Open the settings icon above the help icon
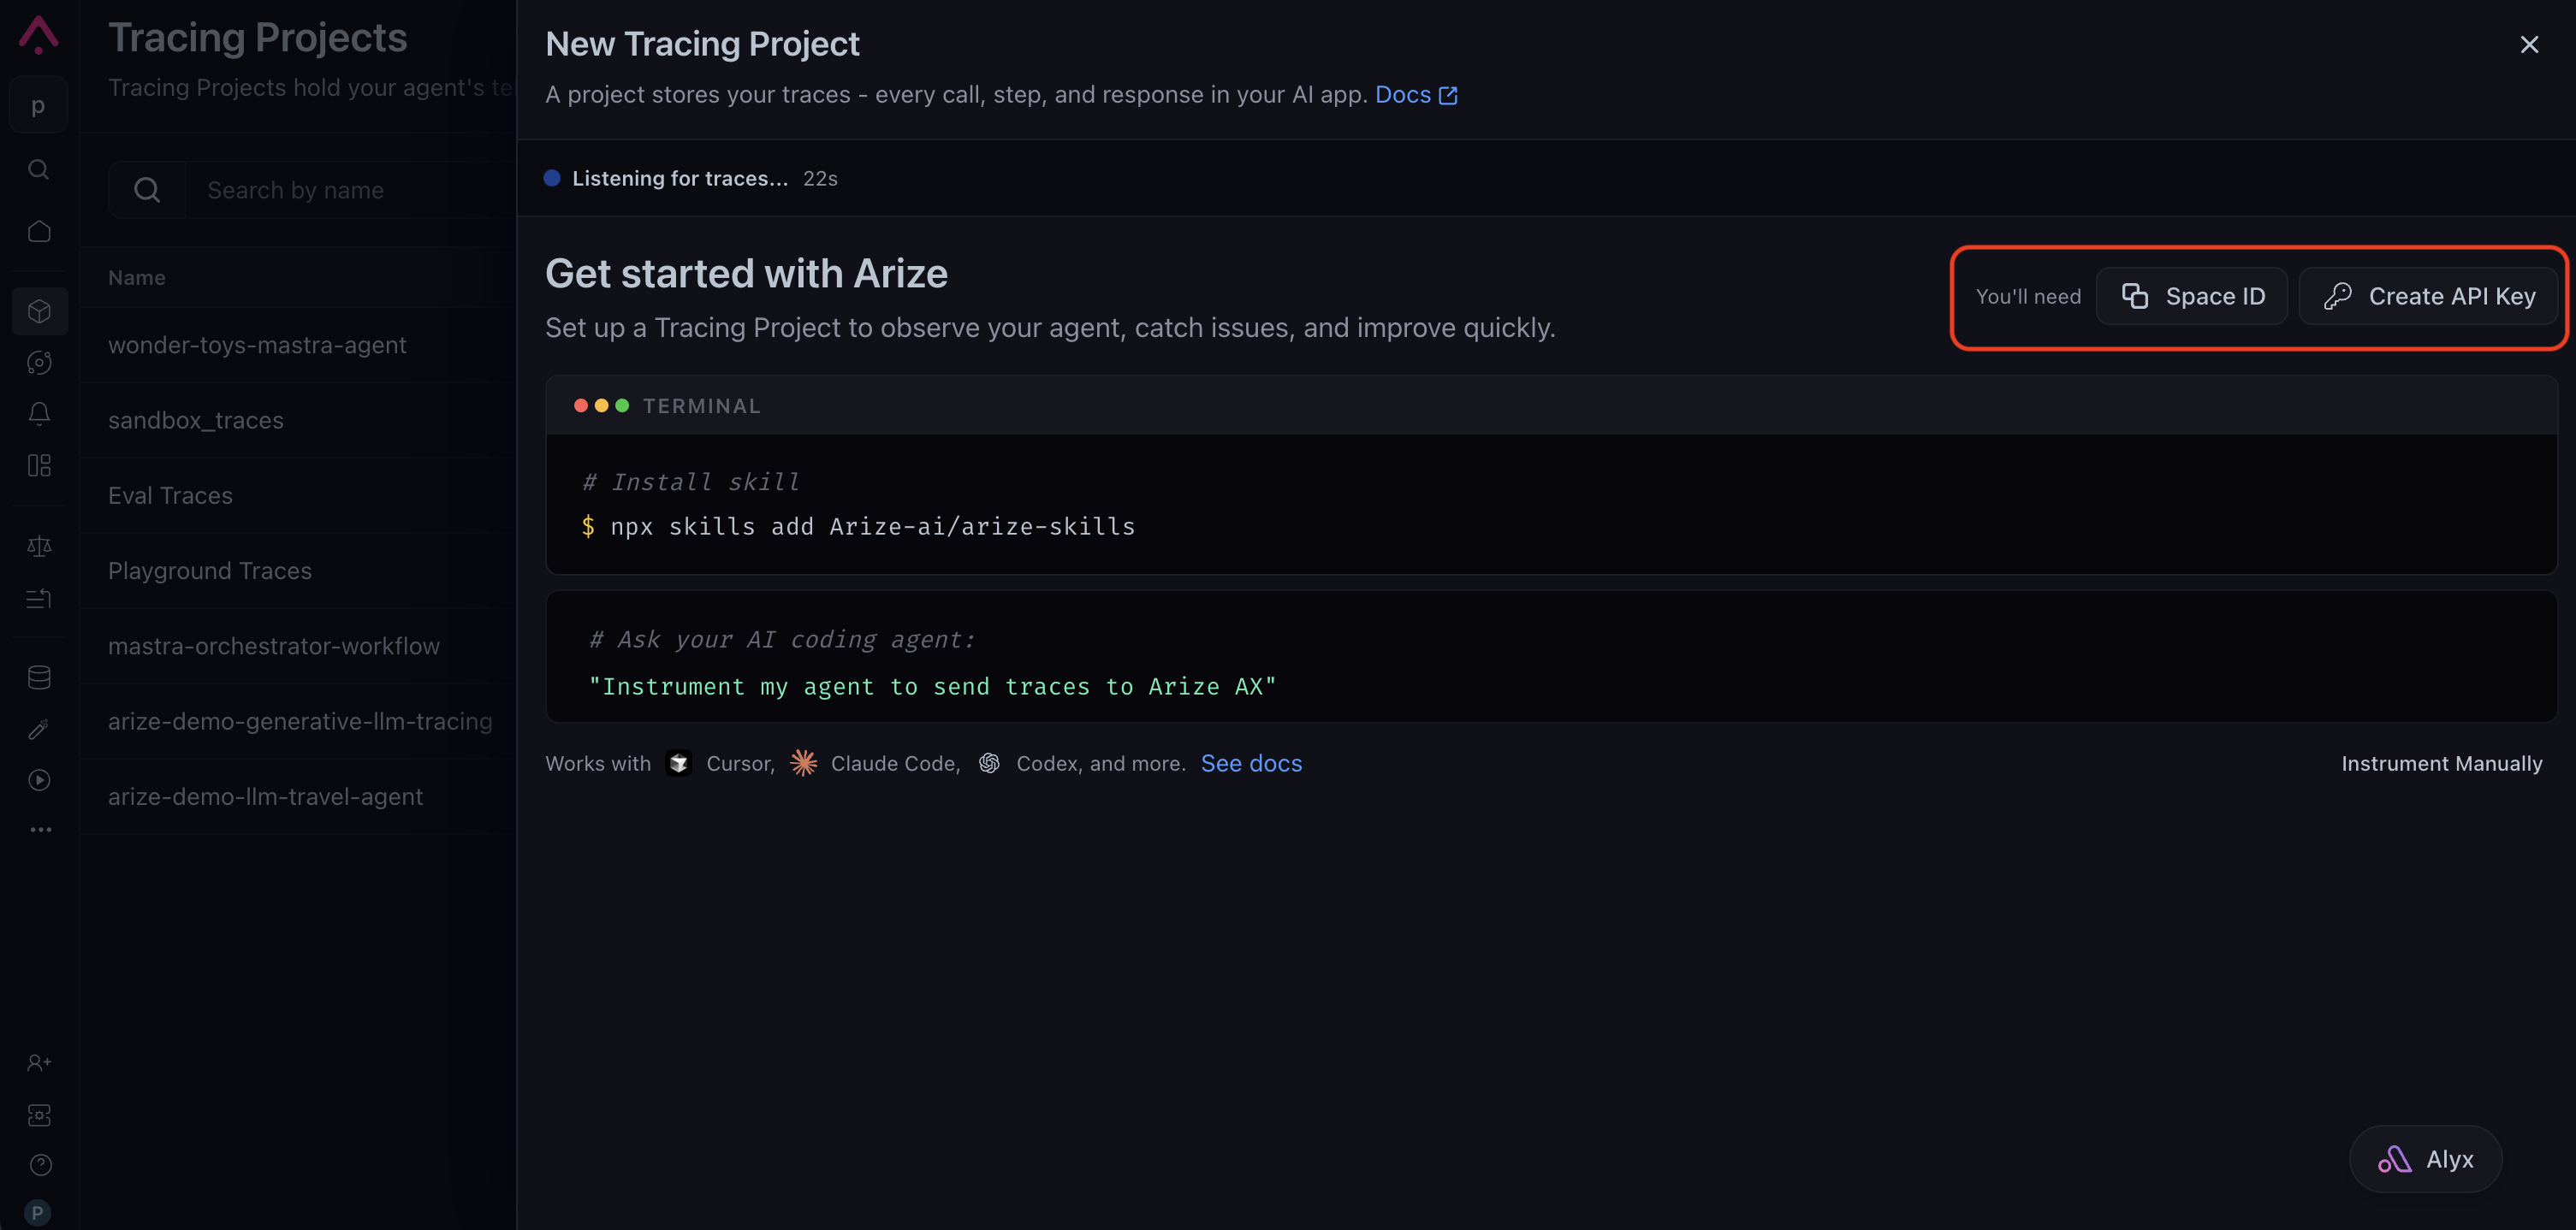The height and width of the screenshot is (1230, 2576). tap(39, 1114)
